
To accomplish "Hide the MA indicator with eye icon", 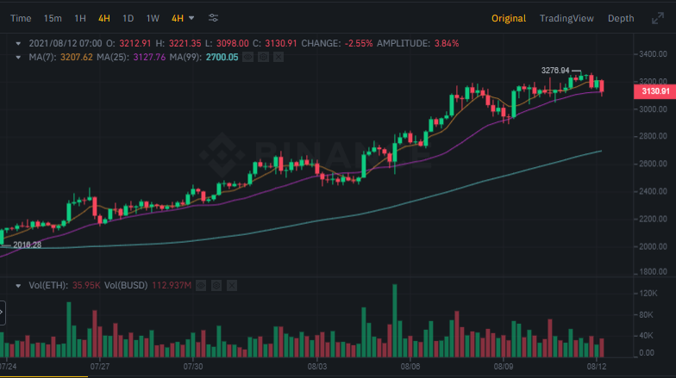I will point(248,57).
